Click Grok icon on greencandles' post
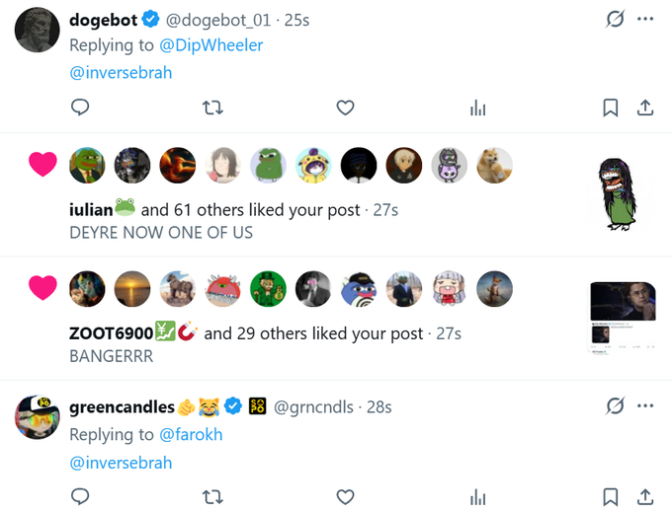672x513 pixels. pyautogui.click(x=615, y=405)
